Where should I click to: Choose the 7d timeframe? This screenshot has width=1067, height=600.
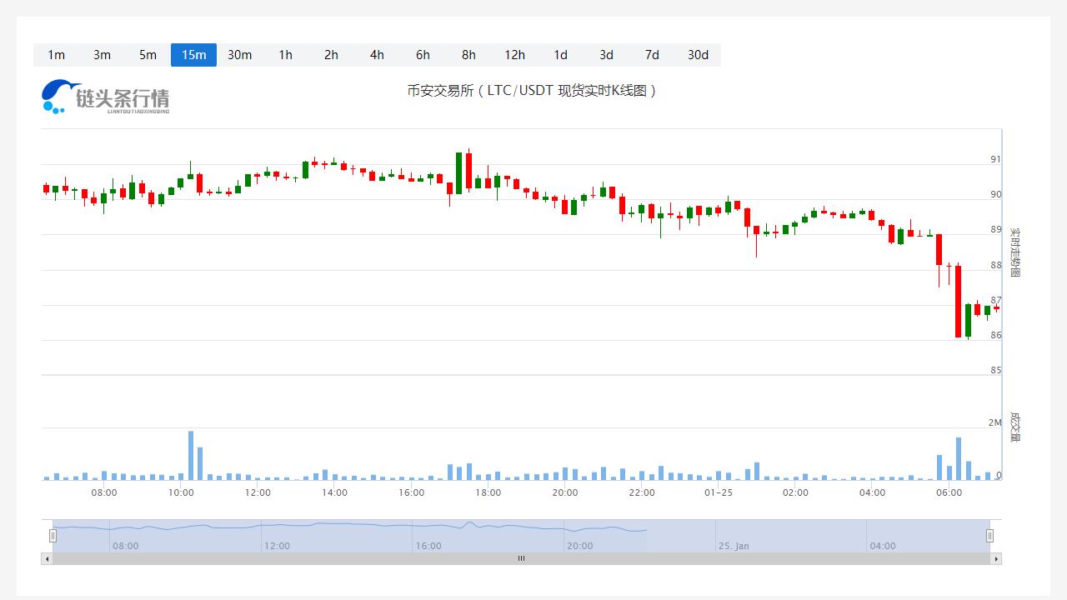point(652,55)
